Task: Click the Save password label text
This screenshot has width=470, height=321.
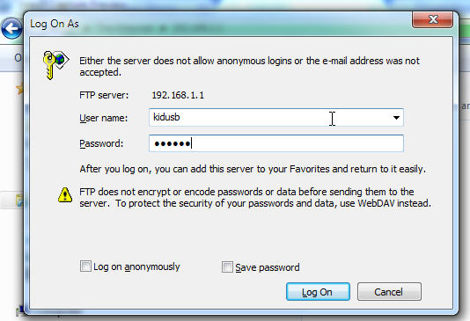Action: coord(268,267)
